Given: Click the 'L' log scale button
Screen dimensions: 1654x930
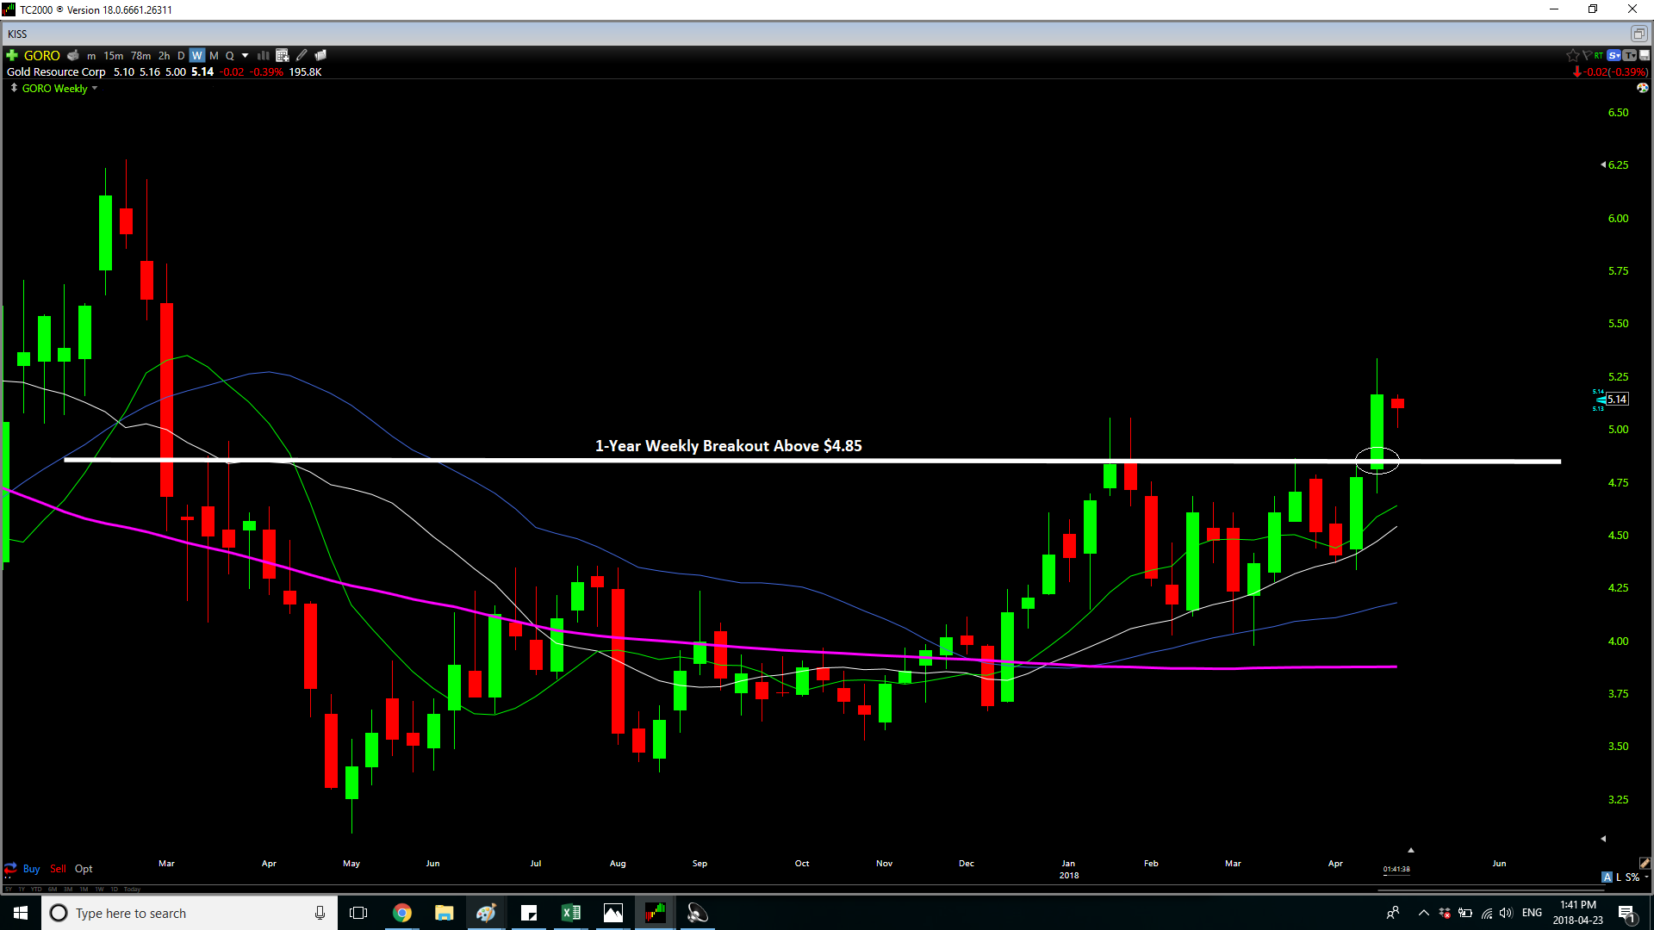Looking at the screenshot, I should click(1619, 877).
